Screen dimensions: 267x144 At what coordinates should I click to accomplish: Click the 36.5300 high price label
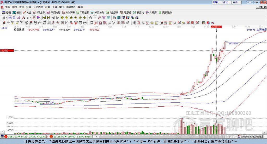point(233,43)
